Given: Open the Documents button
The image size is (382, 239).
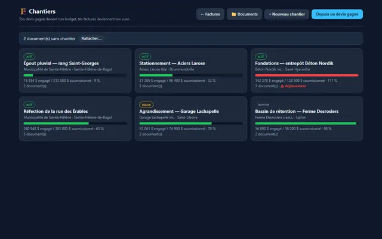Looking at the screenshot, I should point(244,14).
